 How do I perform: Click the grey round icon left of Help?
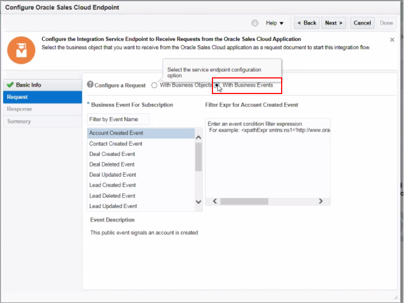(x=255, y=23)
